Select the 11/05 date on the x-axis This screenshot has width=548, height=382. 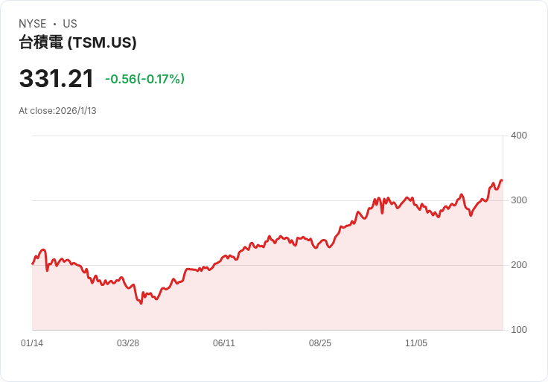click(416, 343)
